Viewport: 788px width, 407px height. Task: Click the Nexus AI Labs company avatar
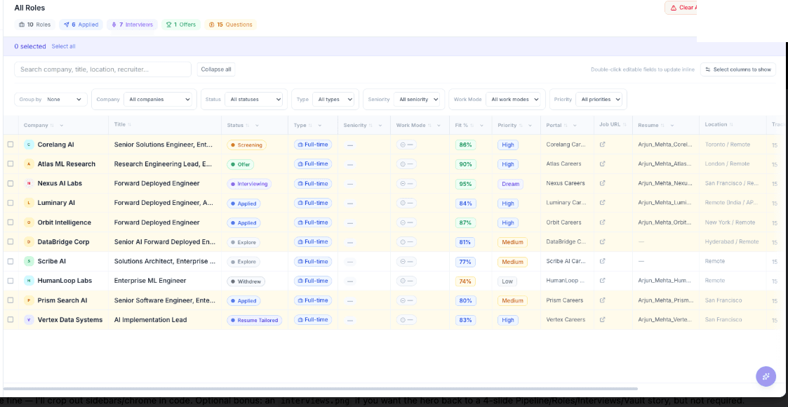(29, 183)
